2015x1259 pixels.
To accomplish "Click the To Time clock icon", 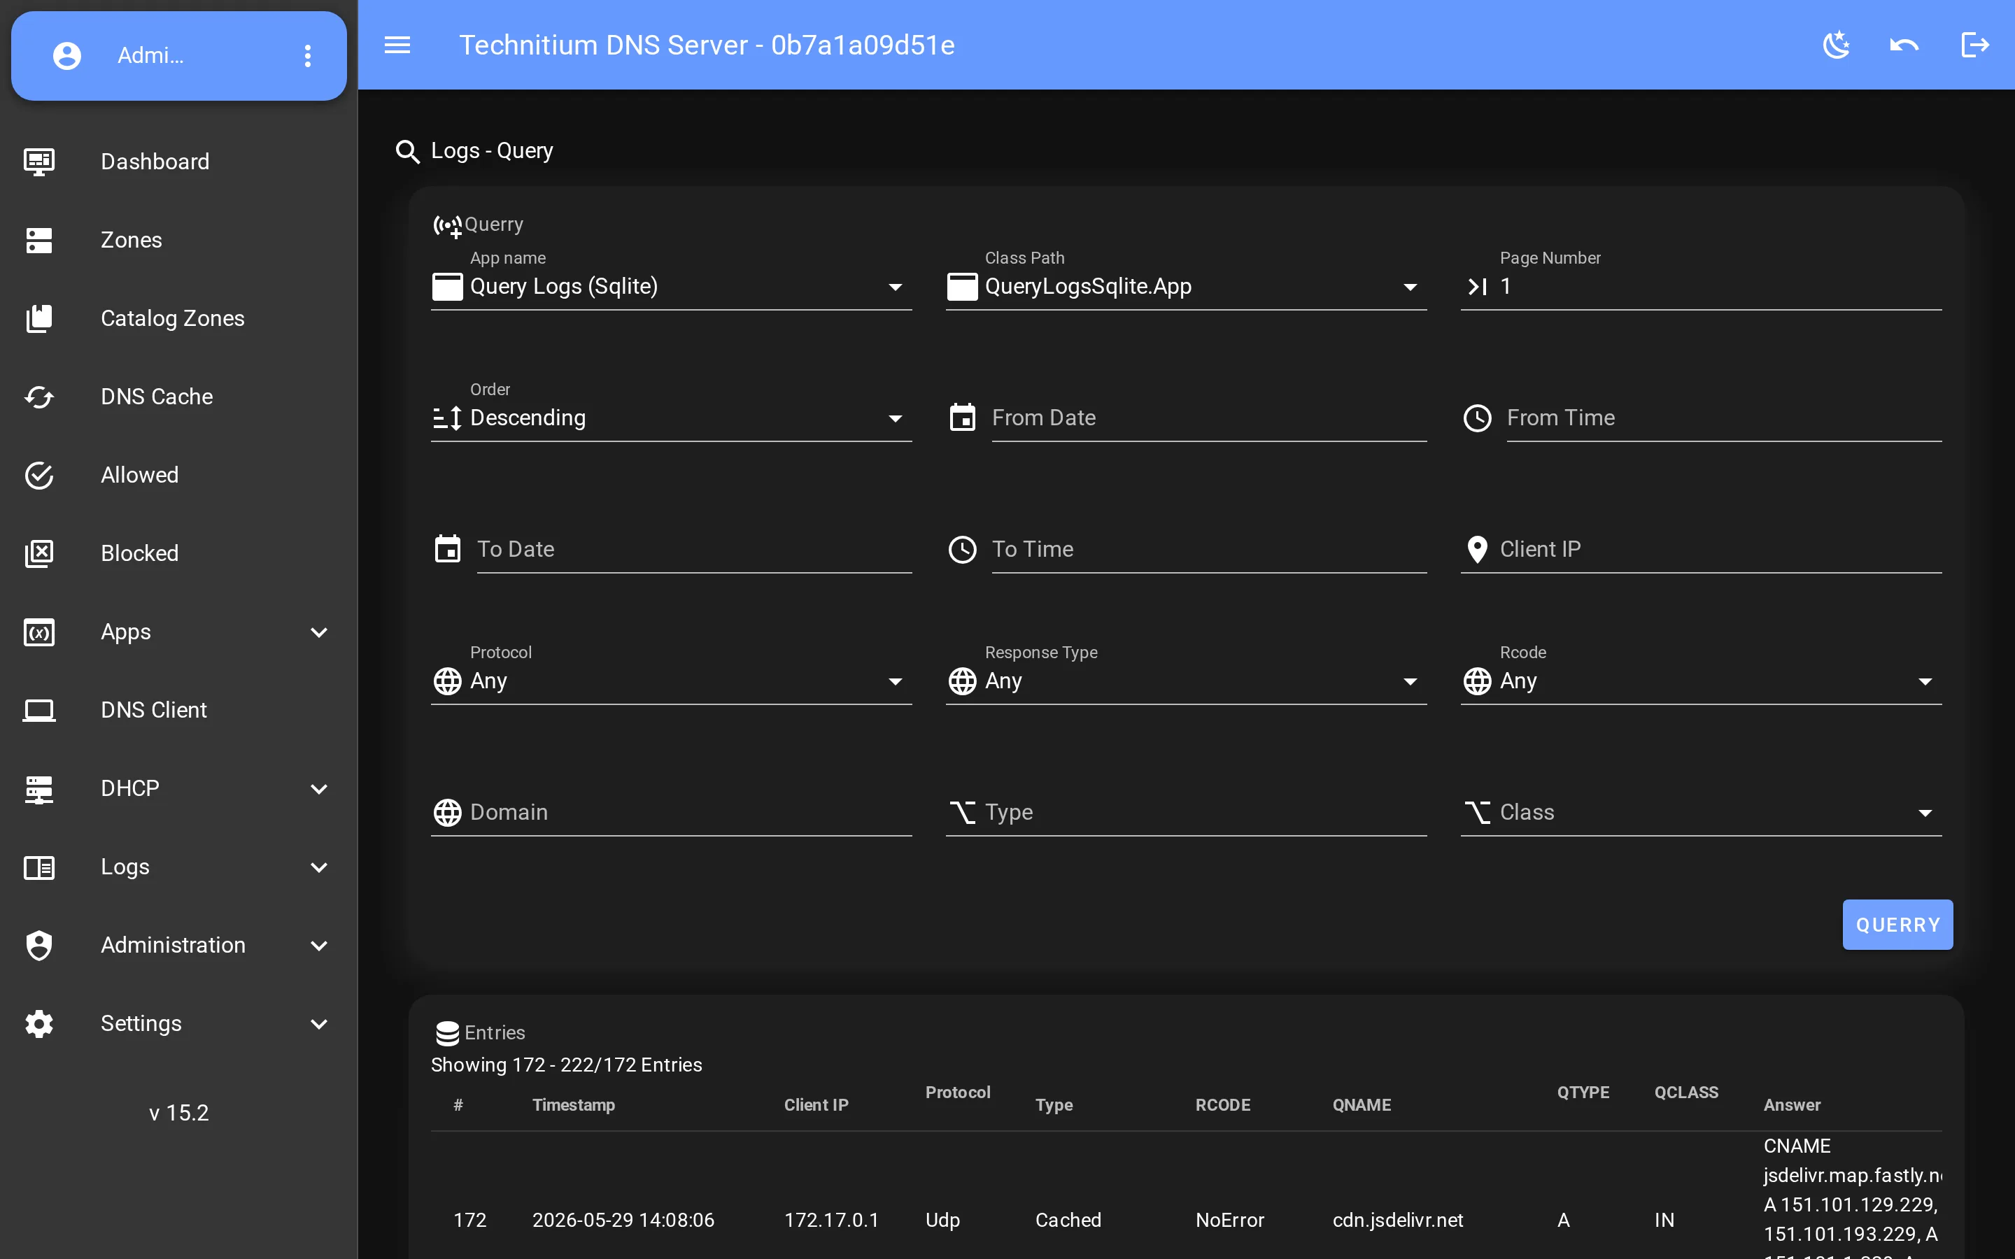I will (963, 550).
